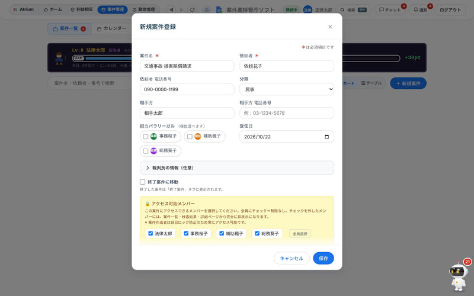Click the orange 補助楓子 avatar icon
Screen dimensions: 474x296
coord(197,136)
